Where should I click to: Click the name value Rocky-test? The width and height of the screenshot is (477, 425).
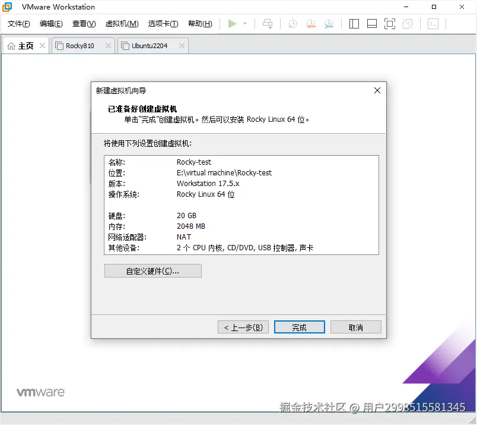coord(194,162)
